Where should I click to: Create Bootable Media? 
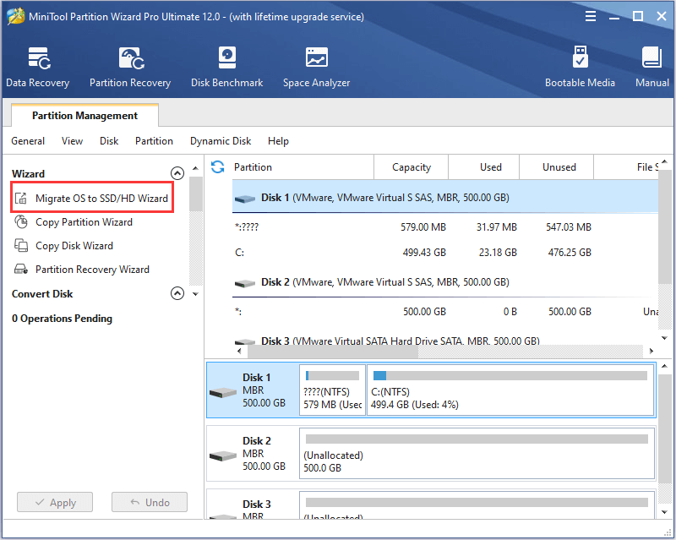pyautogui.click(x=580, y=67)
